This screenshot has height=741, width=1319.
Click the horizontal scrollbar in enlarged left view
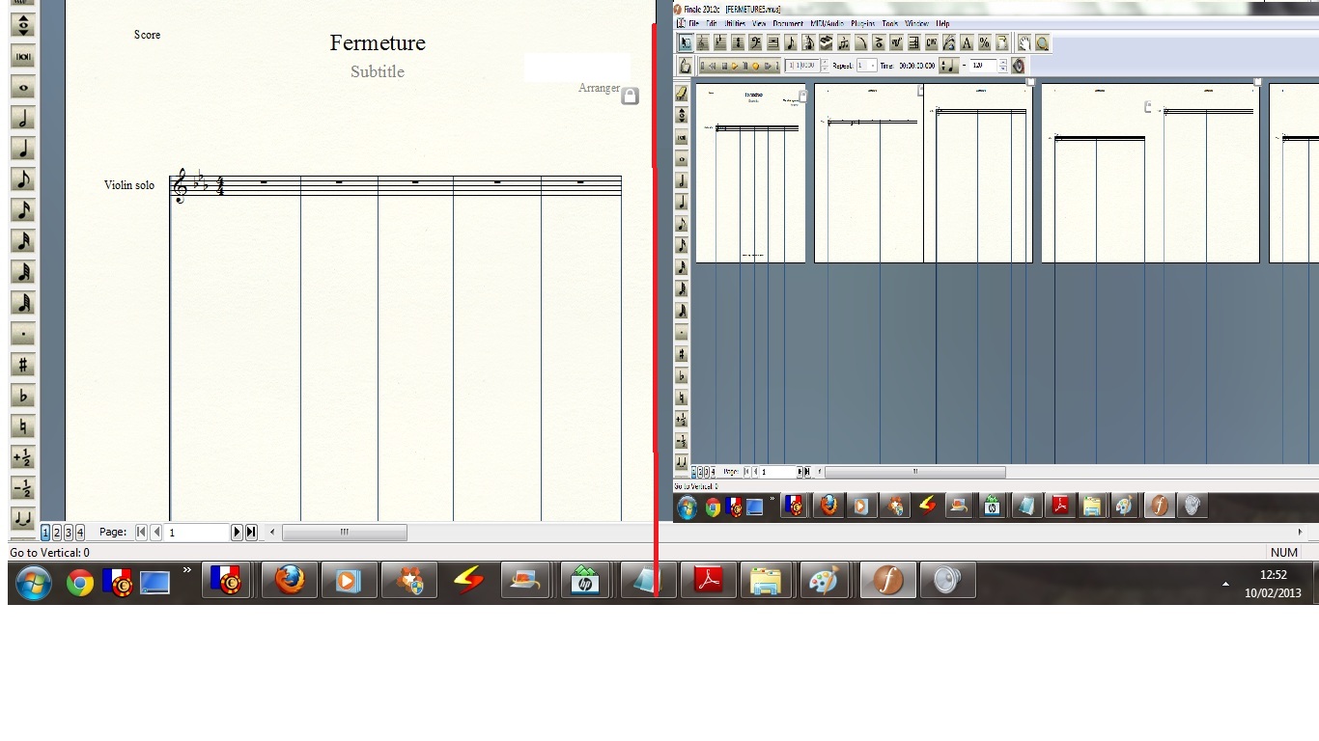tap(344, 533)
